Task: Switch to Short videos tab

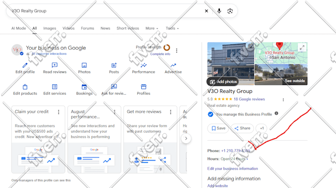Action: (127, 28)
